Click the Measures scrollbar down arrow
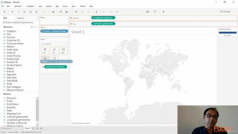 (x=37, y=125)
